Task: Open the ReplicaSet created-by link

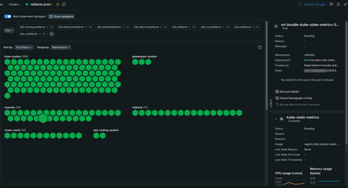Action: [x=321, y=65]
